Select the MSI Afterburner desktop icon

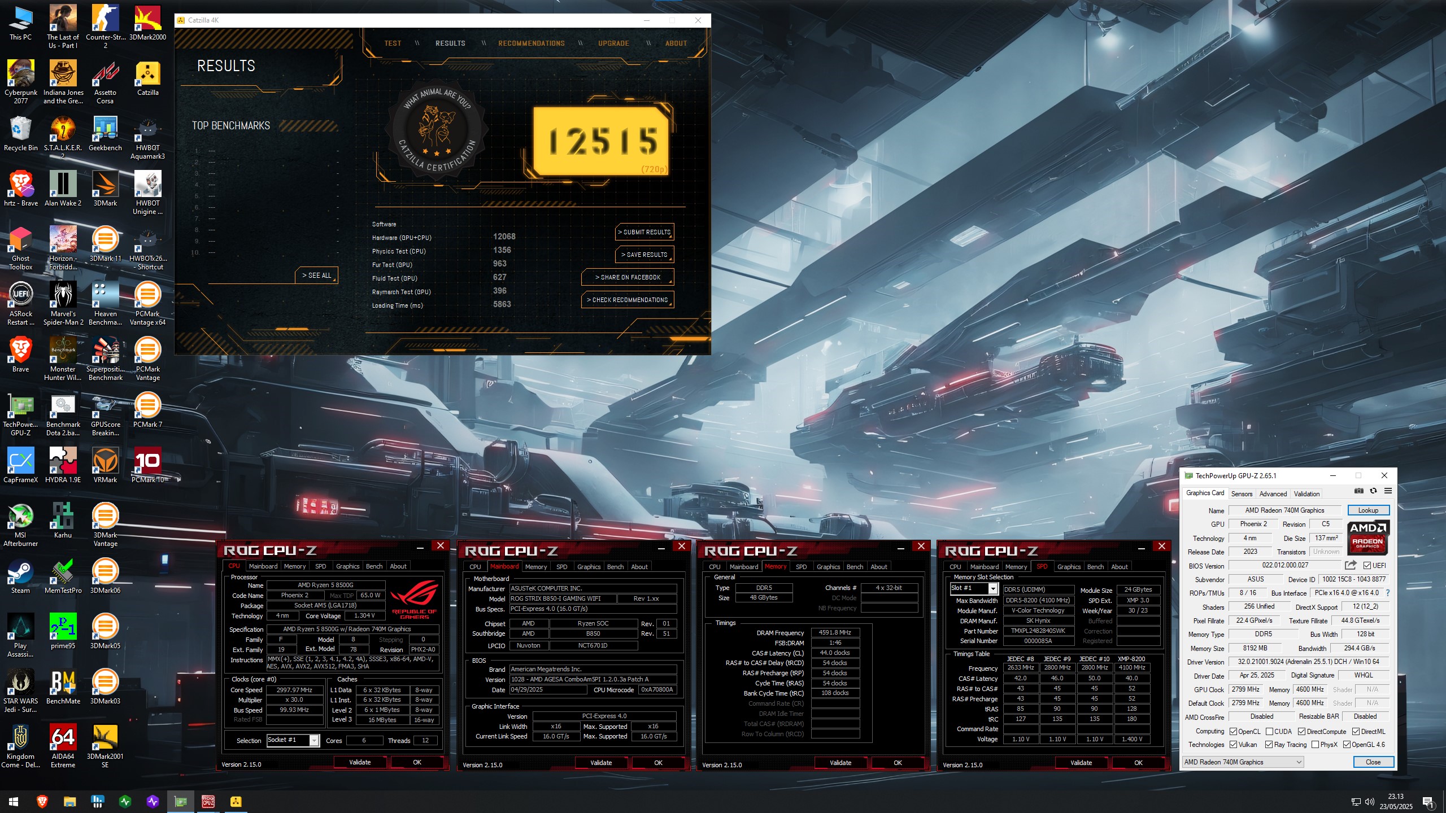21,525
